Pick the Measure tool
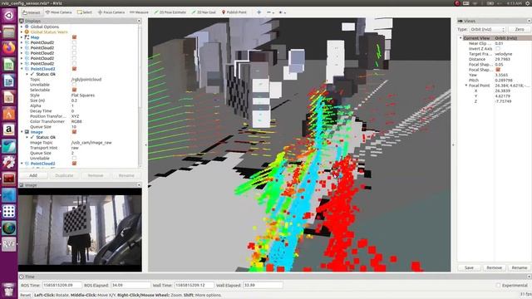Screen dimensions: 532x299 pos(139,12)
